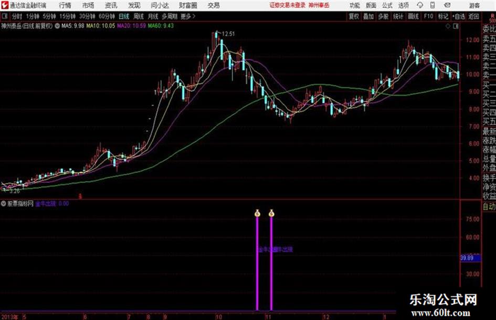Viewport: 496px width, 320px height.
Task: Click the Tongdaxin red logo icon
Action: point(5,5)
